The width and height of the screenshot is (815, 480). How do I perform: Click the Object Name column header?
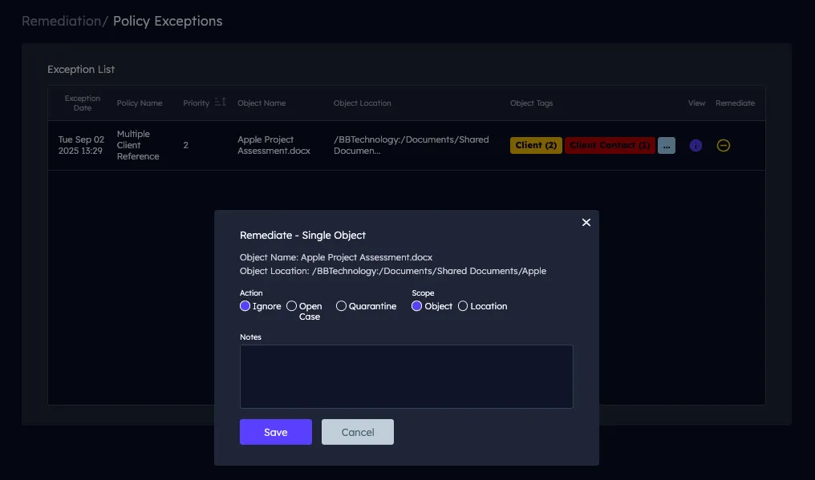coord(262,103)
